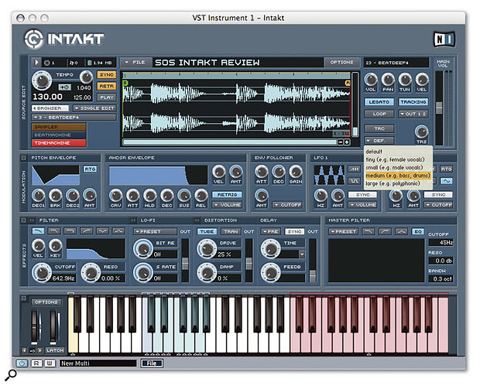Toggle LFO 1 SYNC button

362,194
